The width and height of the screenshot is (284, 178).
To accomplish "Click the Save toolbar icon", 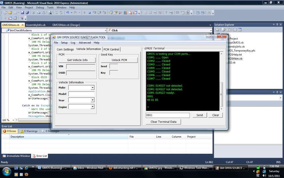I will 22,13.
